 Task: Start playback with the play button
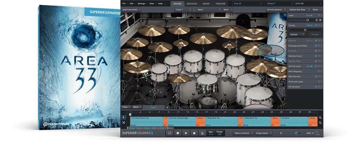(186, 133)
